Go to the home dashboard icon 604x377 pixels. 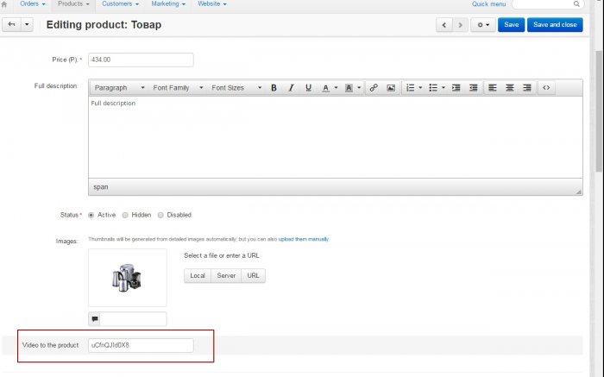(x=4, y=4)
